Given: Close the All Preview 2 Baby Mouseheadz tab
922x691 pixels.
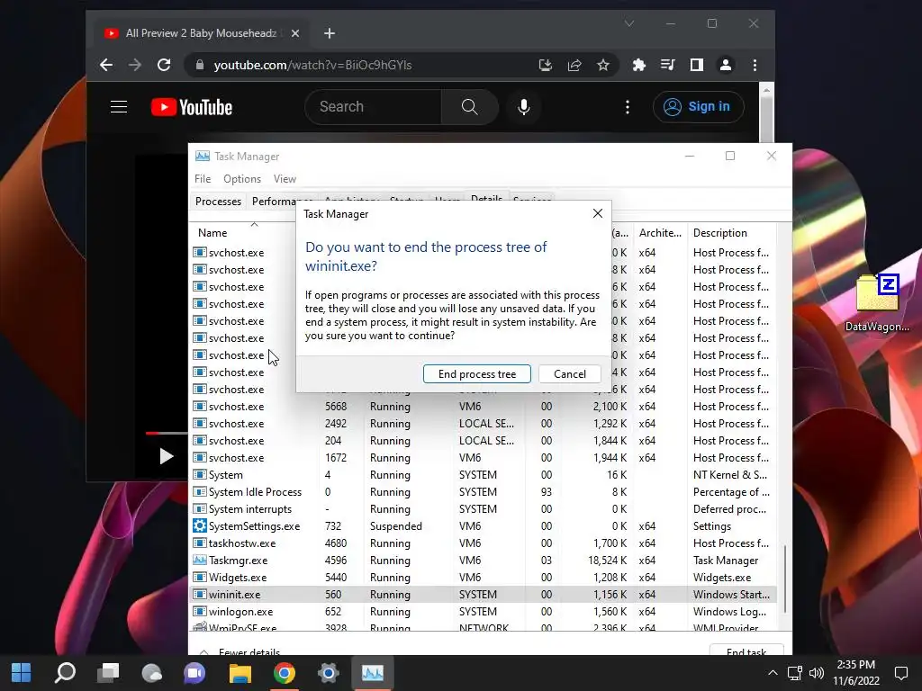Looking at the screenshot, I should click(295, 33).
